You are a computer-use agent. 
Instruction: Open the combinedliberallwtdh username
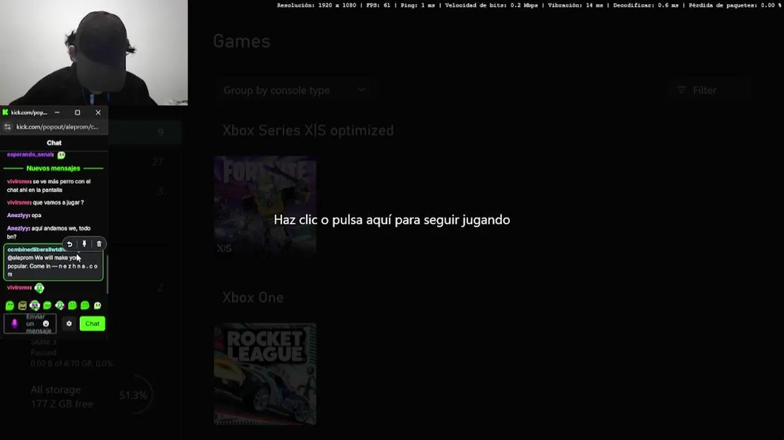37,249
